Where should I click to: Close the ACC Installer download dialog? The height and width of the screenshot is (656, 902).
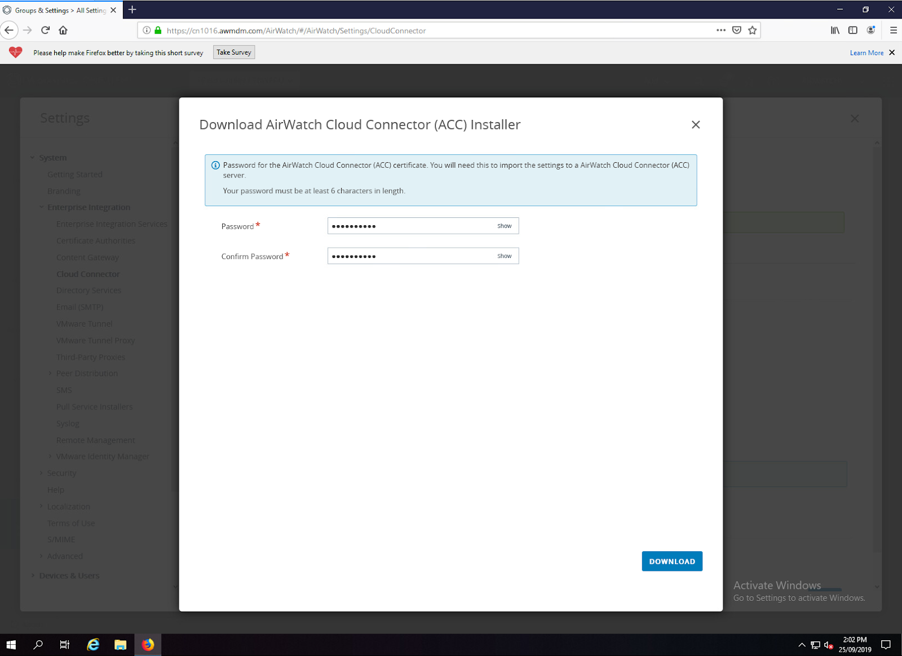pos(696,124)
